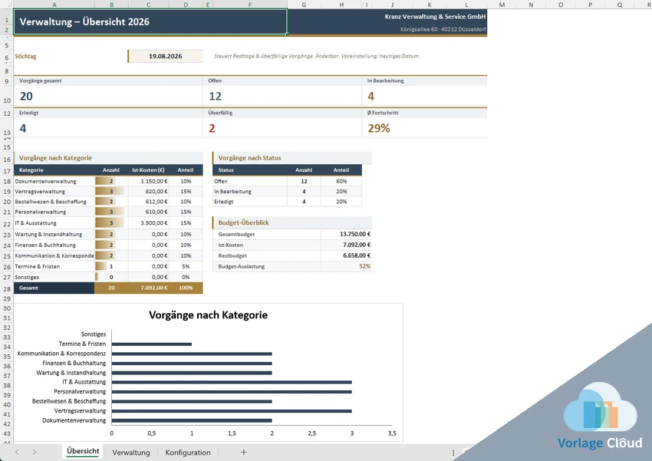
Task: Select the Gesamtbudget value 13.750,00 €
Action: tap(346, 234)
